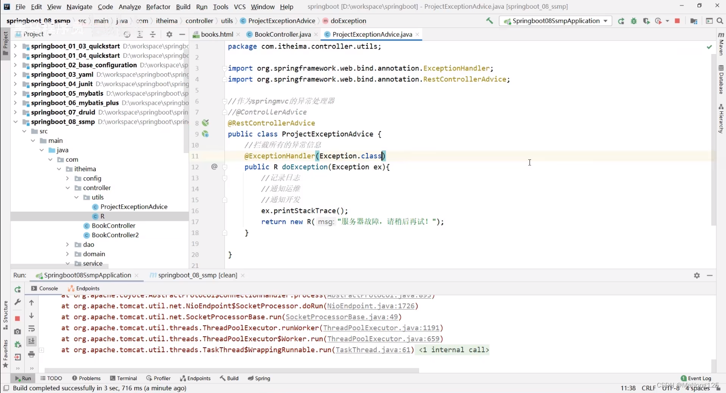Open the TODO tool window

click(51, 378)
